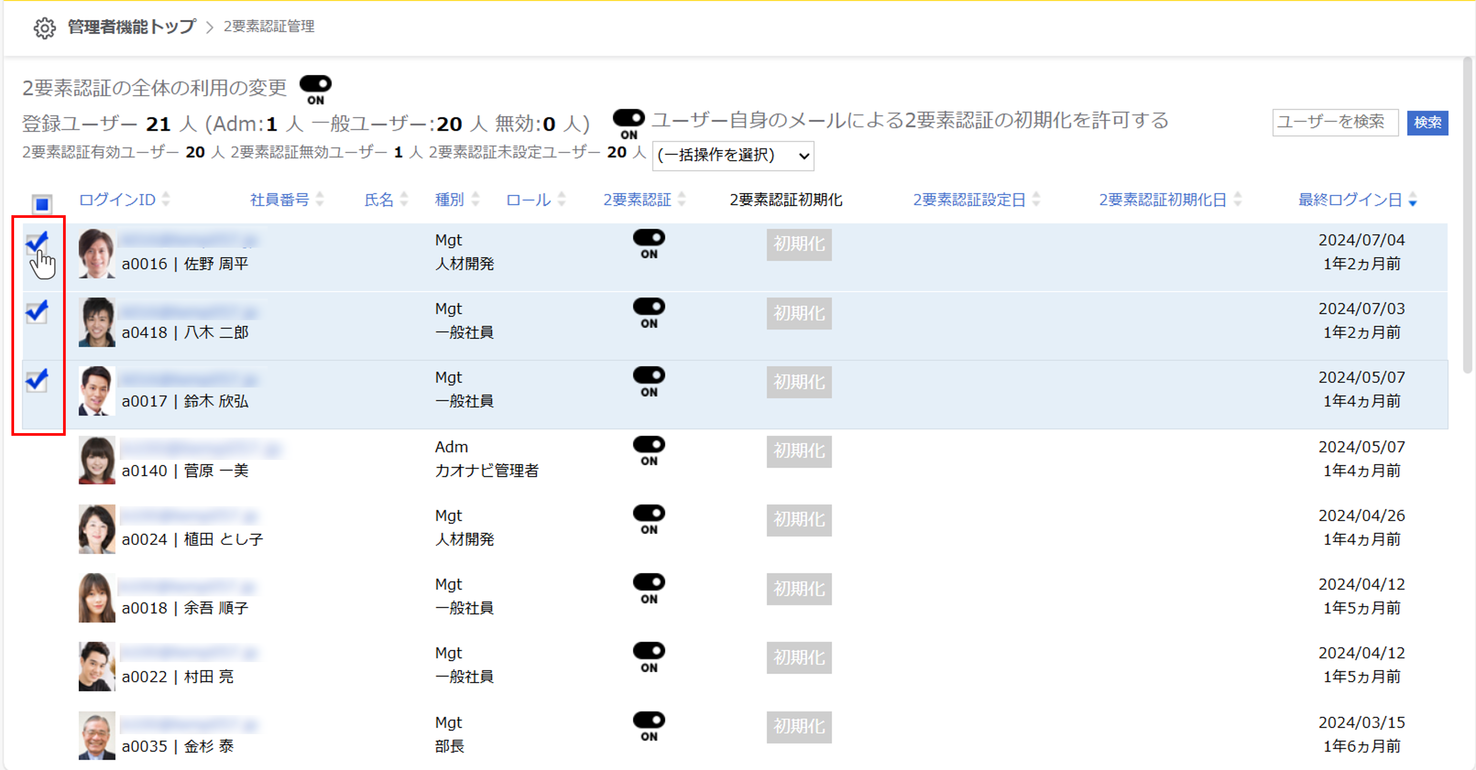Disable email-based 2FA initialization permission toggle

628,118
